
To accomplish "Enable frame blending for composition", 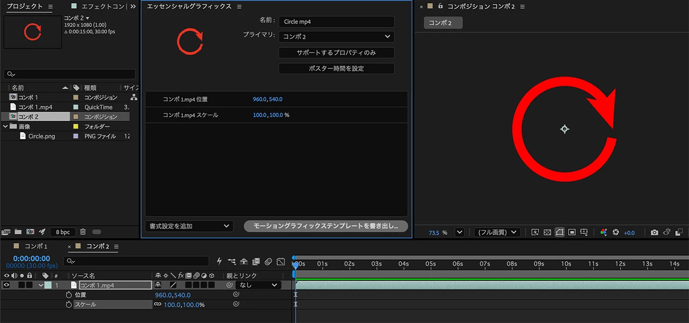I will (256, 261).
